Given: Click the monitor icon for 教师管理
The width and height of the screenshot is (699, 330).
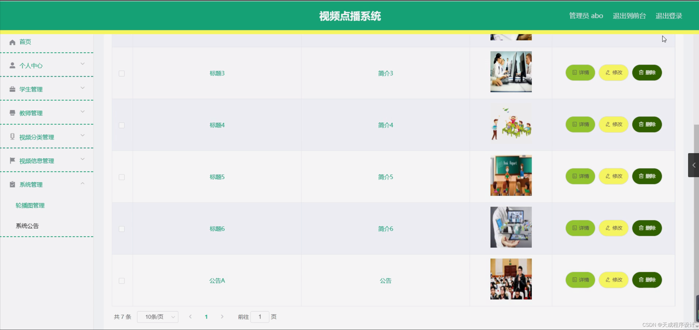Looking at the screenshot, I should click(x=12, y=113).
